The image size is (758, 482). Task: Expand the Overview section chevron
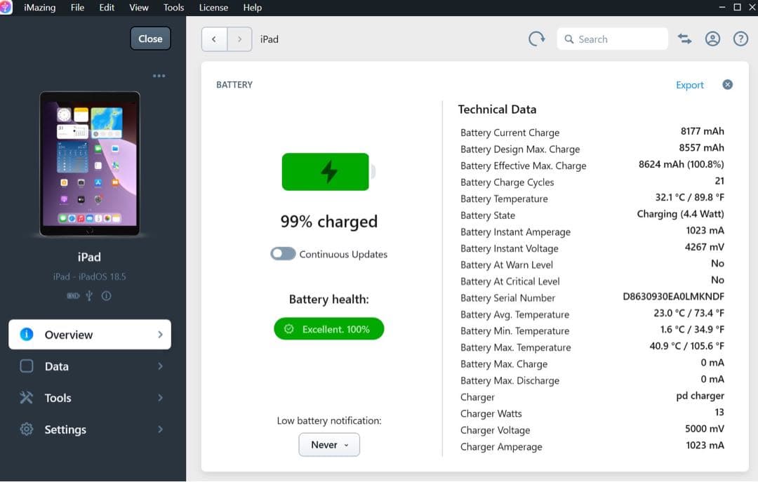pos(160,335)
